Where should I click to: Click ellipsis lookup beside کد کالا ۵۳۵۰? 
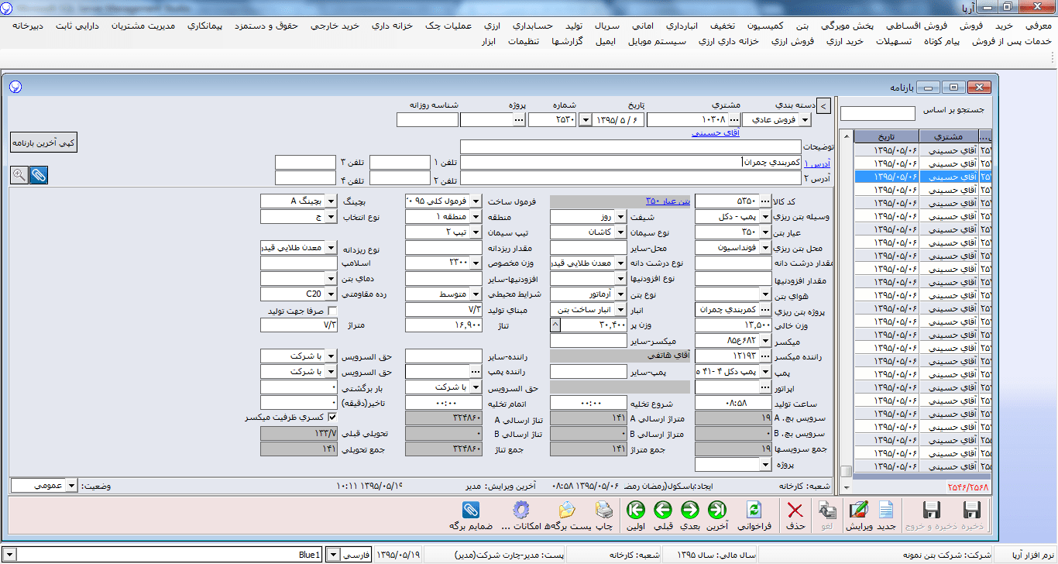(767, 201)
